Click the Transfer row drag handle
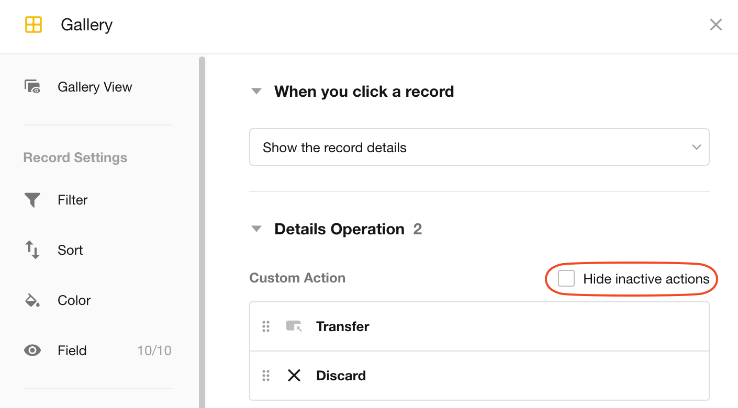Image resolution: width=738 pixels, height=408 pixels. coord(266,326)
